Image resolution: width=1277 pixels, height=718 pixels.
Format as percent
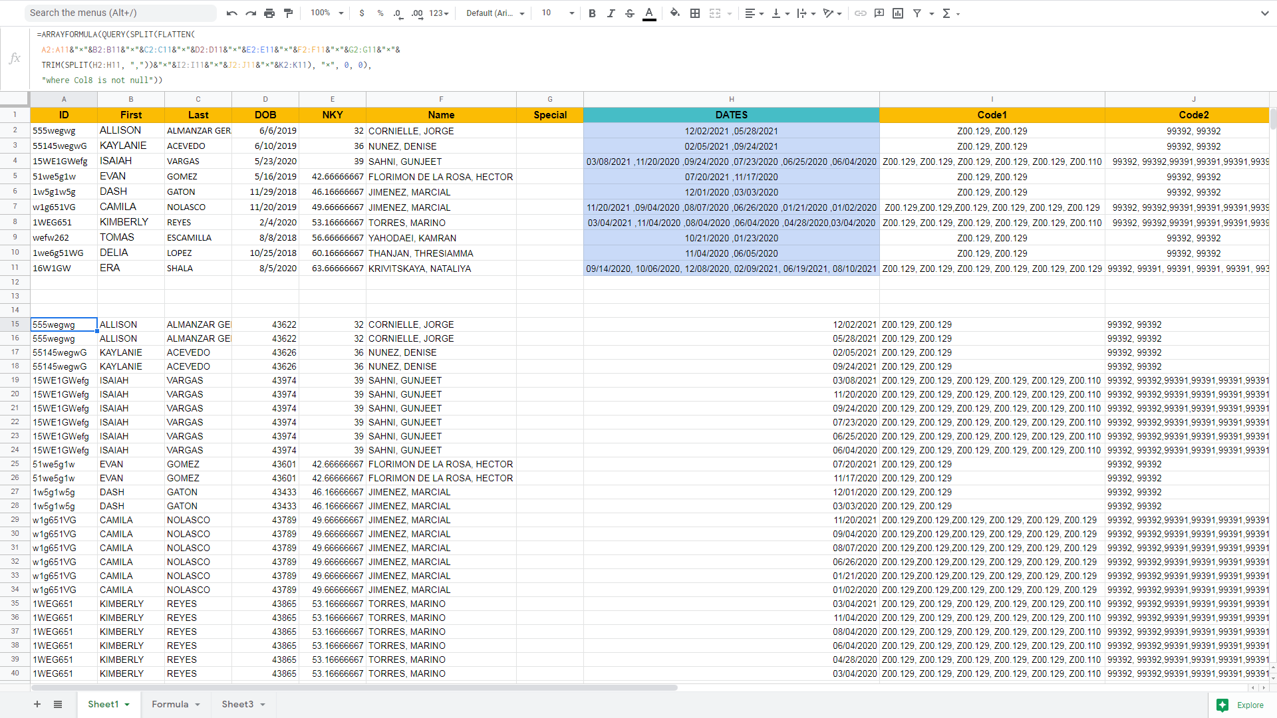click(x=380, y=13)
